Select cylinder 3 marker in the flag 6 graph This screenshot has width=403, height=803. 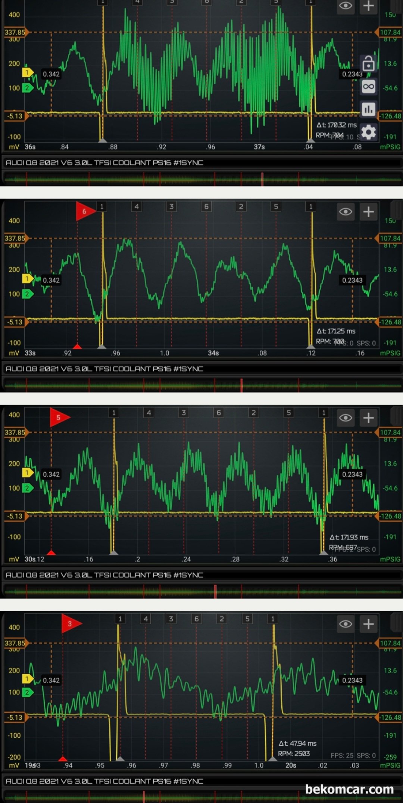click(171, 206)
